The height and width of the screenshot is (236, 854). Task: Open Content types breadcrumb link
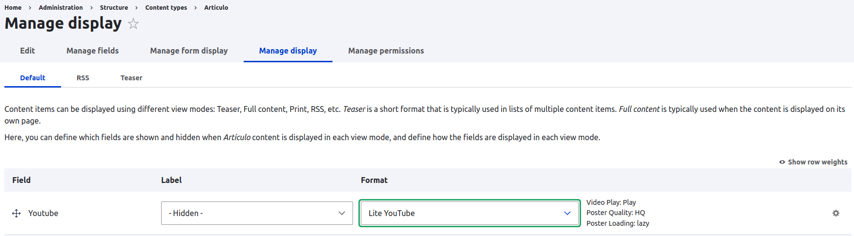tap(166, 7)
